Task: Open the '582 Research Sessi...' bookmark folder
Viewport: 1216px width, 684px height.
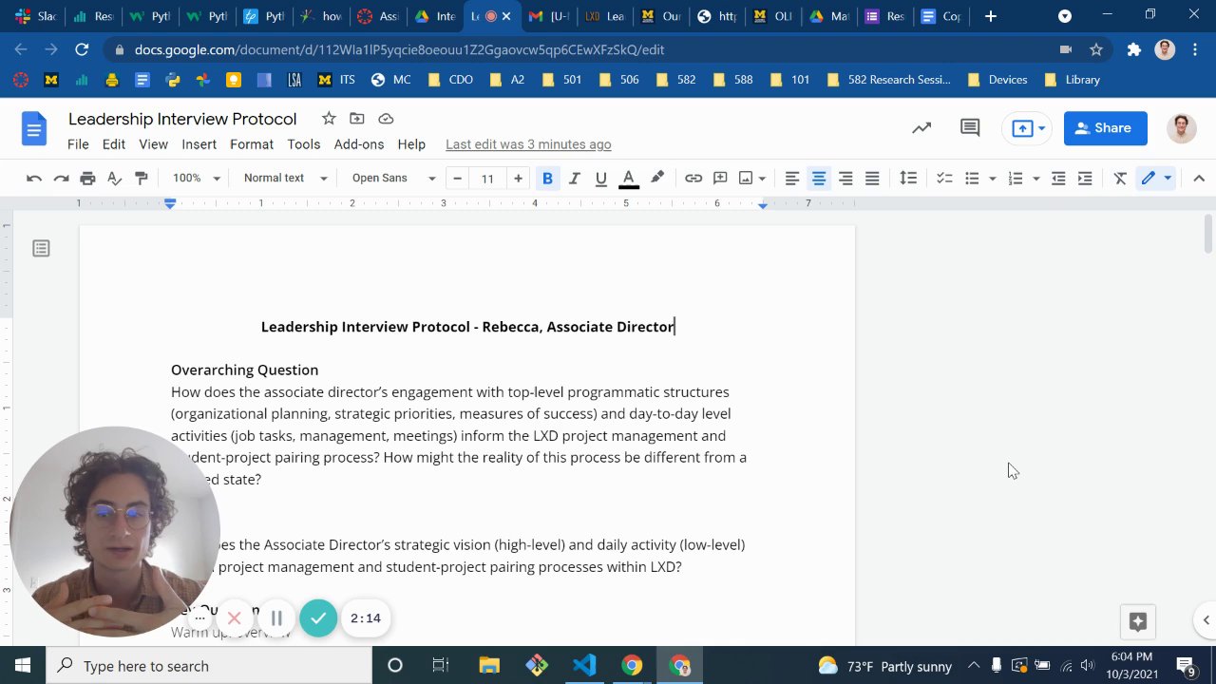Action: tap(889, 80)
